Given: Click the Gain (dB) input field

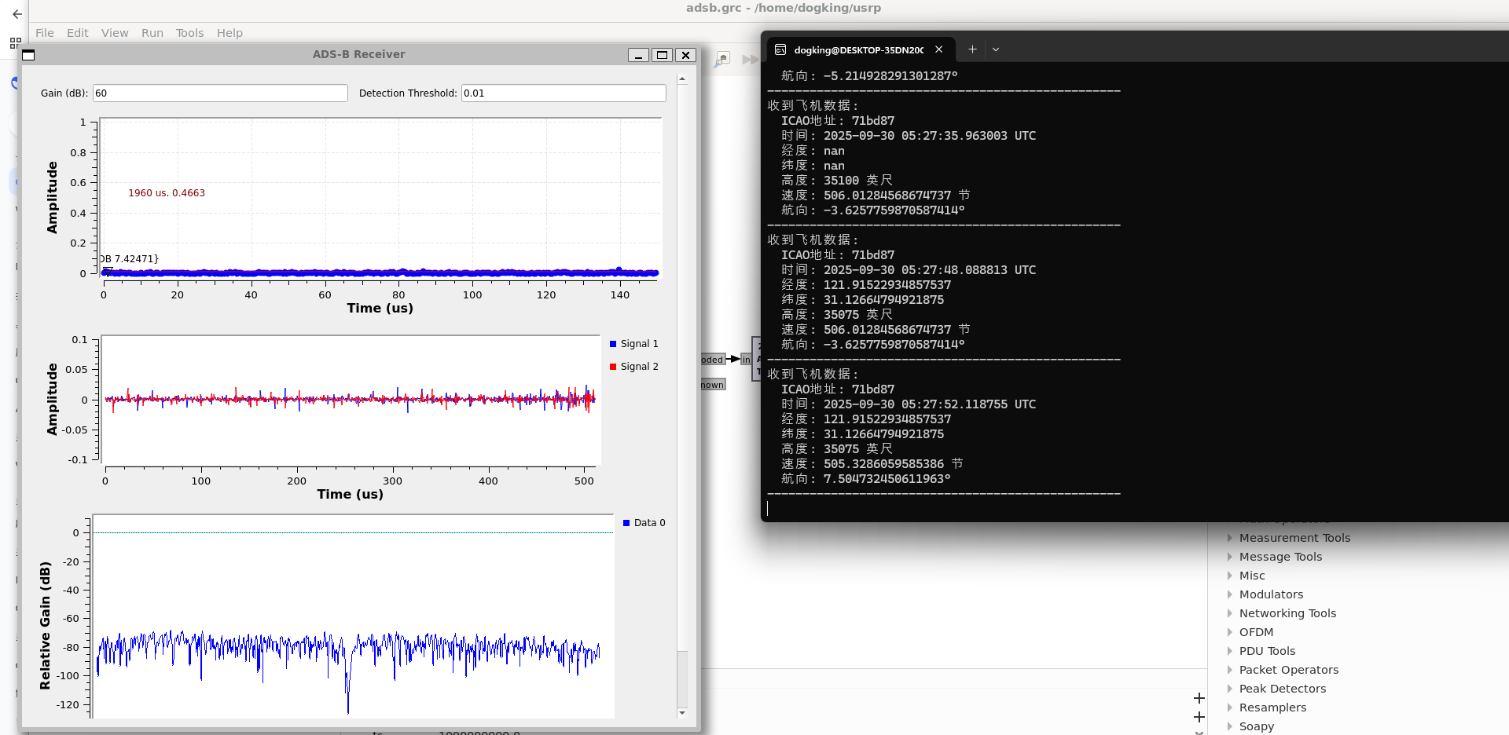Looking at the screenshot, I should tap(220, 93).
